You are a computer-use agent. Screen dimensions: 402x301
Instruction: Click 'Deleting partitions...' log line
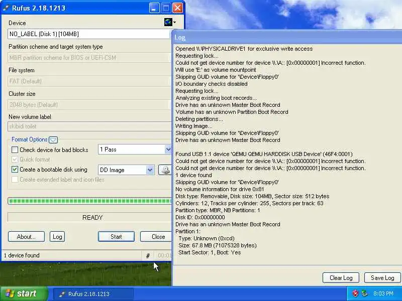click(x=199, y=119)
